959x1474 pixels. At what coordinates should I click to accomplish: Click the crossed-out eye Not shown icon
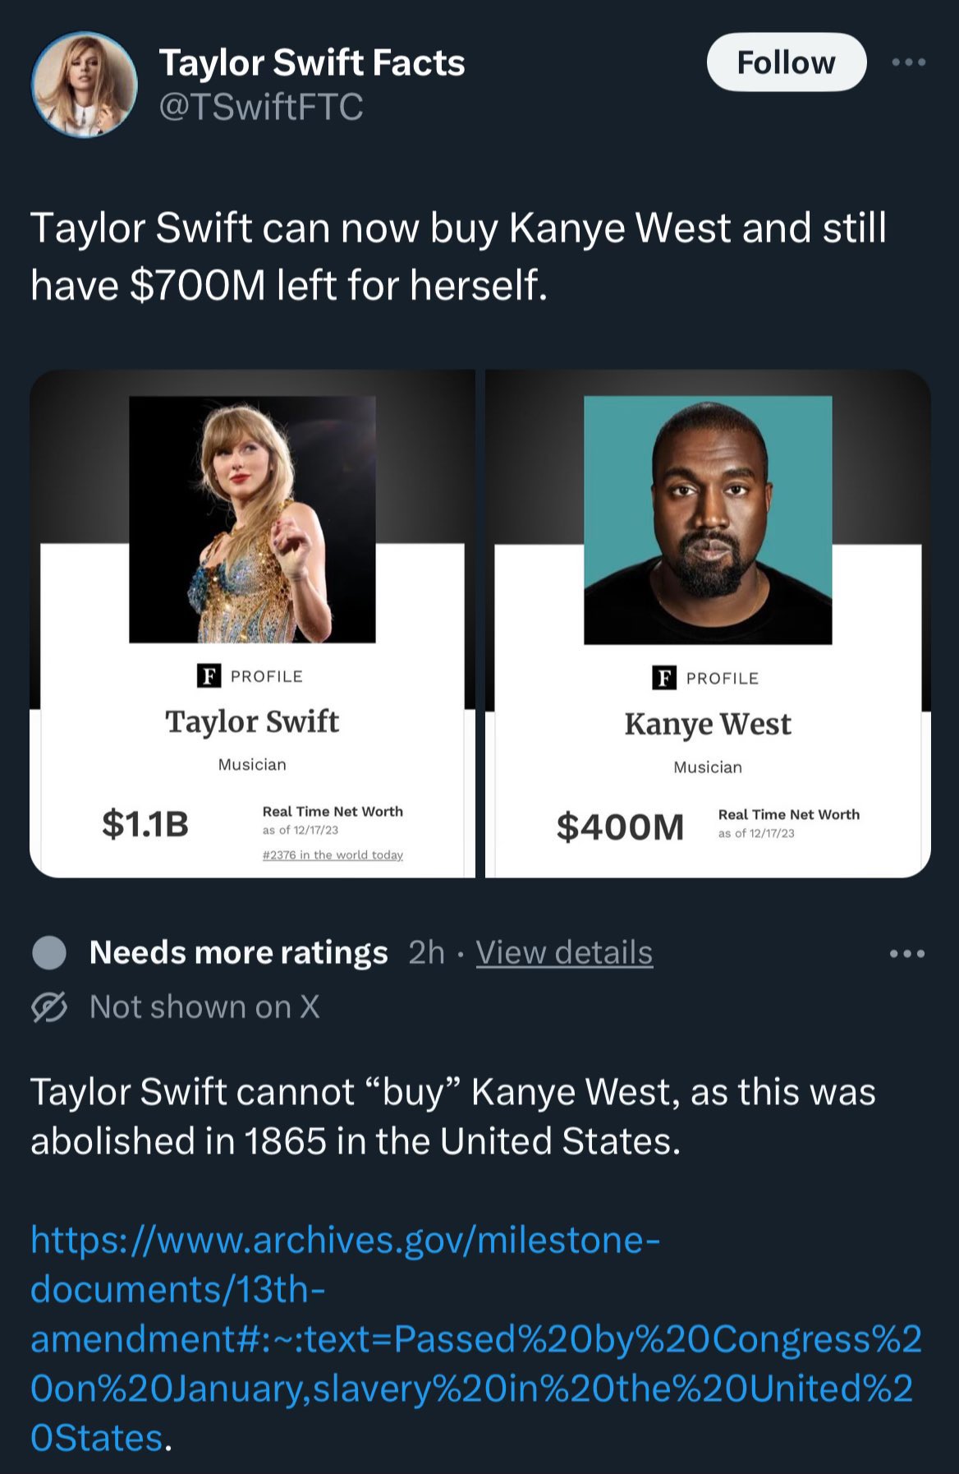(x=49, y=1007)
